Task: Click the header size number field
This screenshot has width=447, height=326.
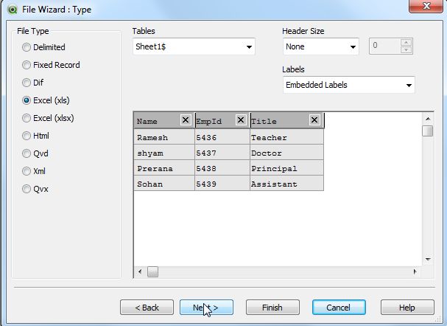Action: 384,46
